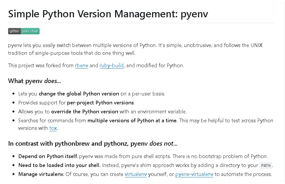Click the gitter join chat badge

[24, 31]
